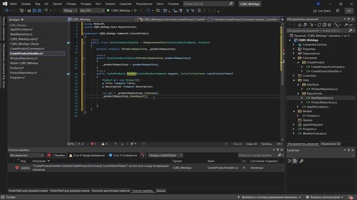Click red error indicator below the editor
The width and height of the screenshot is (357, 200).
pos(93,144)
